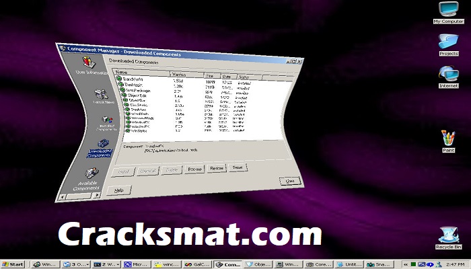The width and height of the screenshot is (471, 269).
Task: Switch to the Micr... taskbar button
Action: (136, 264)
